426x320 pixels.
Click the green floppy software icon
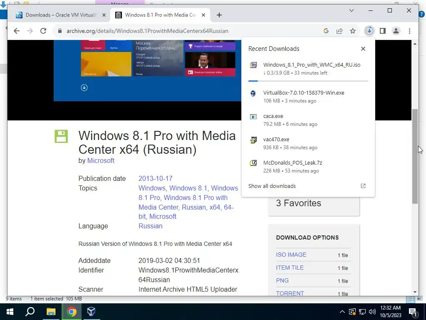[61, 136]
